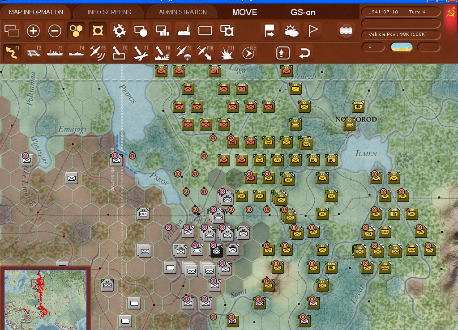Click the Vehicle Pool: 98K (108K) field
This screenshot has width=458, height=330.
click(x=401, y=34)
